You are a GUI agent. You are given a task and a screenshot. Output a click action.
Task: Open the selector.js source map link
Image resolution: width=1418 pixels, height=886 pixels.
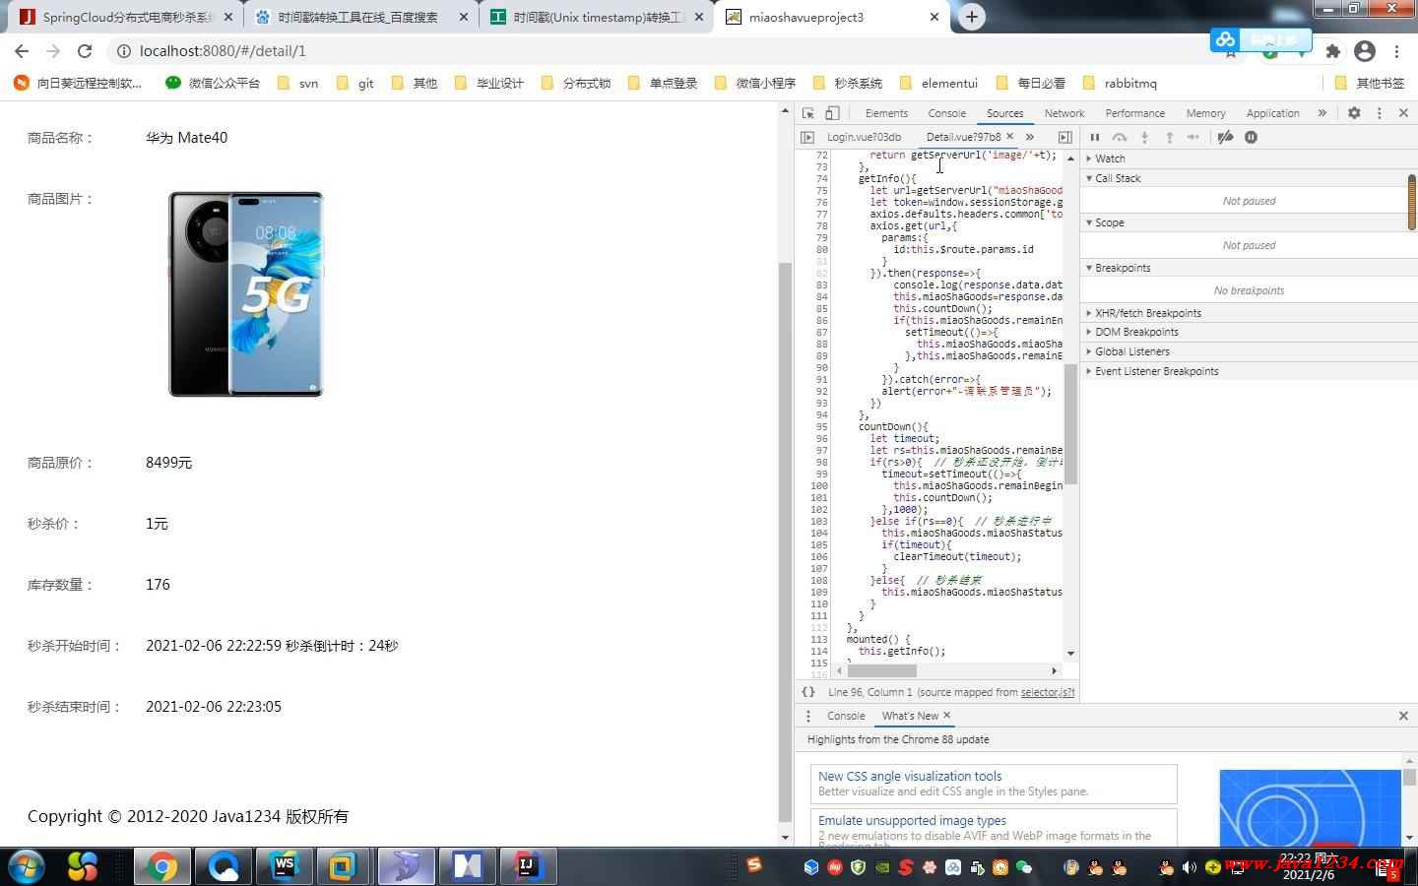[1048, 692]
